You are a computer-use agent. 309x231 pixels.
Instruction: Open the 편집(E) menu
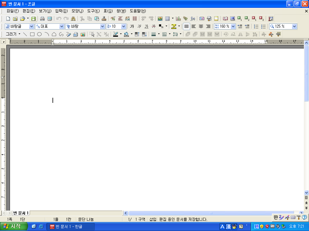29,11
